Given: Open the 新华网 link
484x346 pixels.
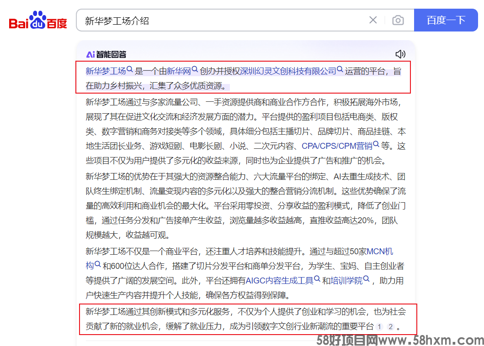Looking at the screenshot, I should 179,71.
